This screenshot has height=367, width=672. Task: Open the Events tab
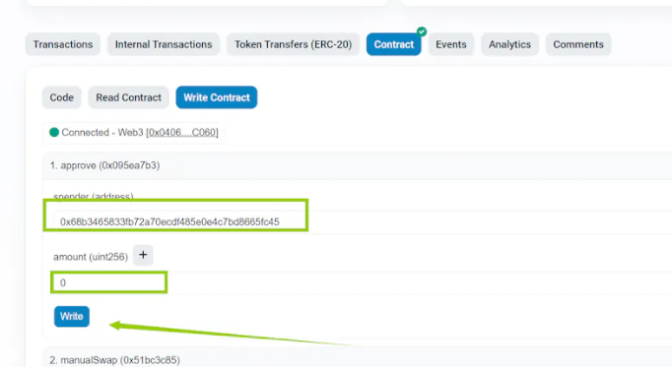click(451, 44)
